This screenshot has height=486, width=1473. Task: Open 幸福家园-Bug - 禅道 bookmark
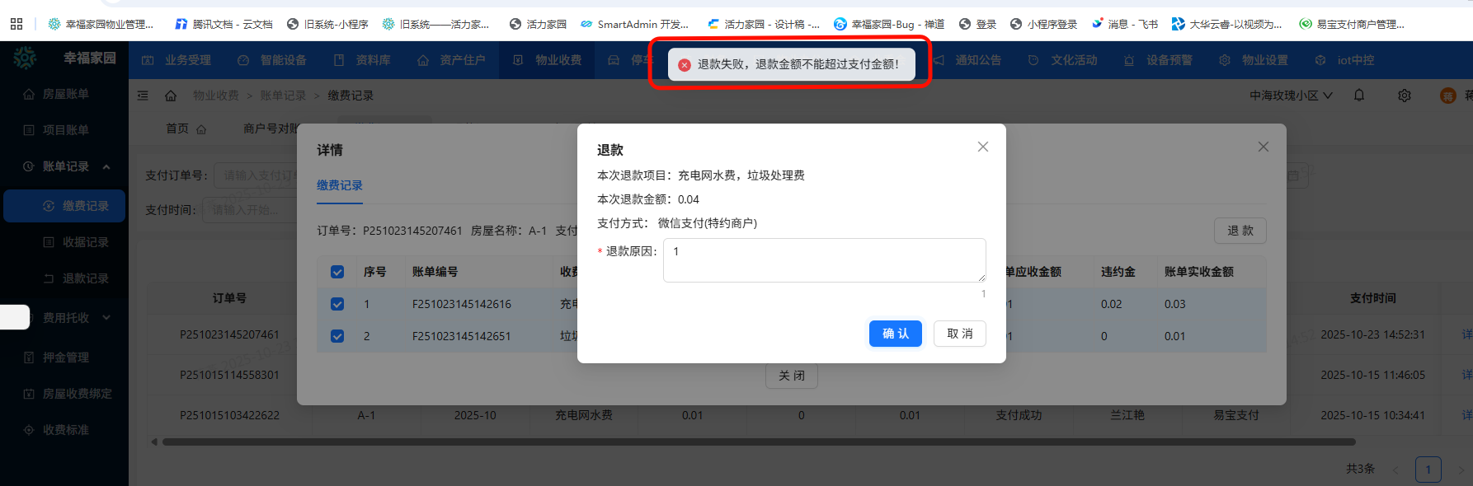tap(889, 24)
